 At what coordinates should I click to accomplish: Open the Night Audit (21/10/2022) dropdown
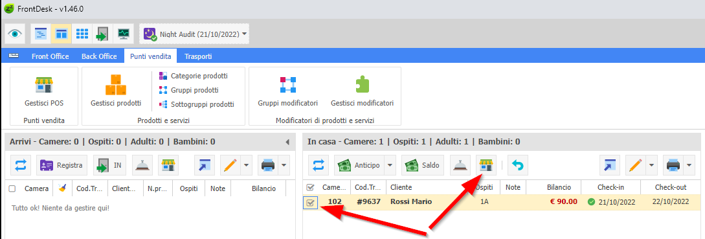coord(194,34)
